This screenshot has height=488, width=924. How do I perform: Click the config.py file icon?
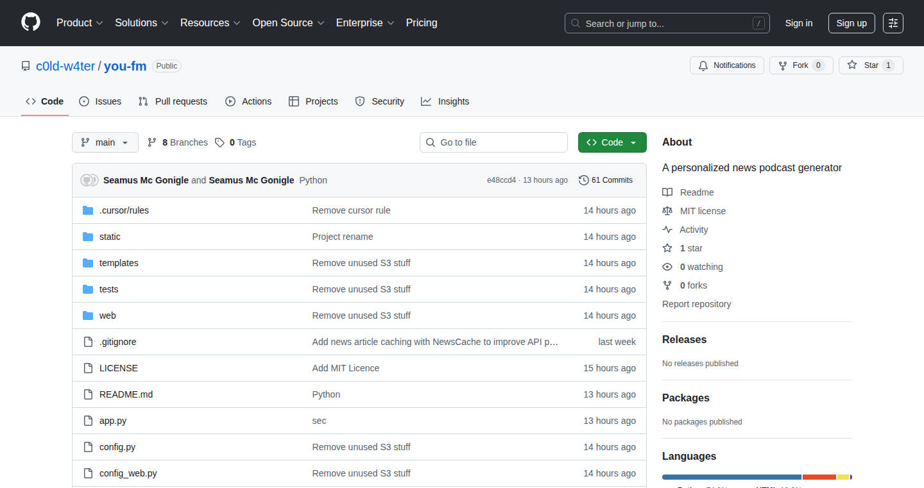88,447
